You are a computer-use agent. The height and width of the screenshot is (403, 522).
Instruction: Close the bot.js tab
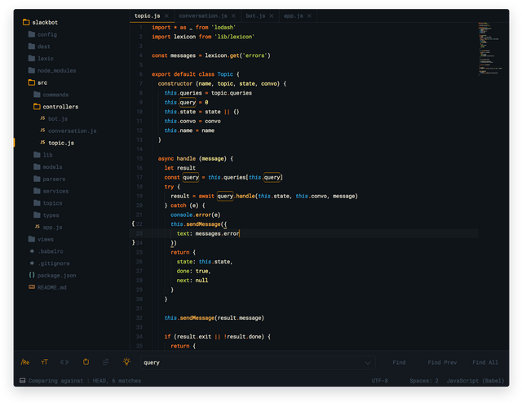[x=272, y=15]
